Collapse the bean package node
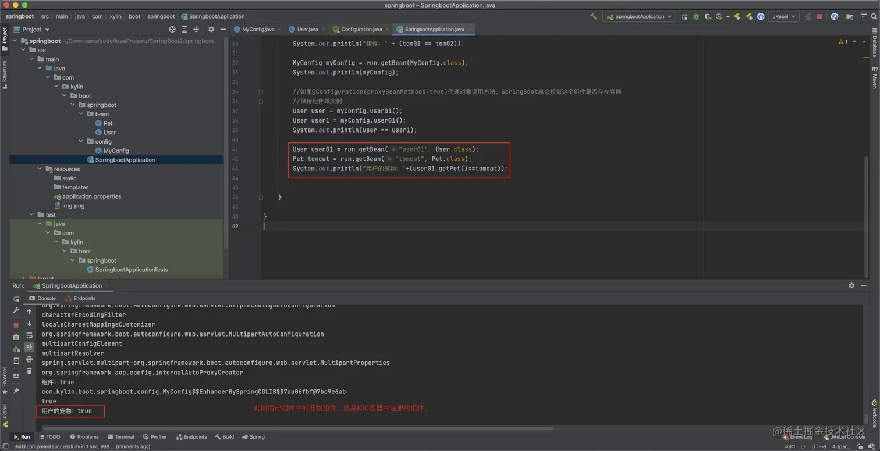The image size is (880, 451). pyautogui.click(x=81, y=114)
